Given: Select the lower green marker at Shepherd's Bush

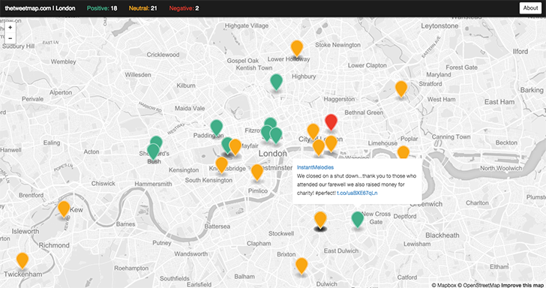Looking at the screenshot, I should 153,152.
